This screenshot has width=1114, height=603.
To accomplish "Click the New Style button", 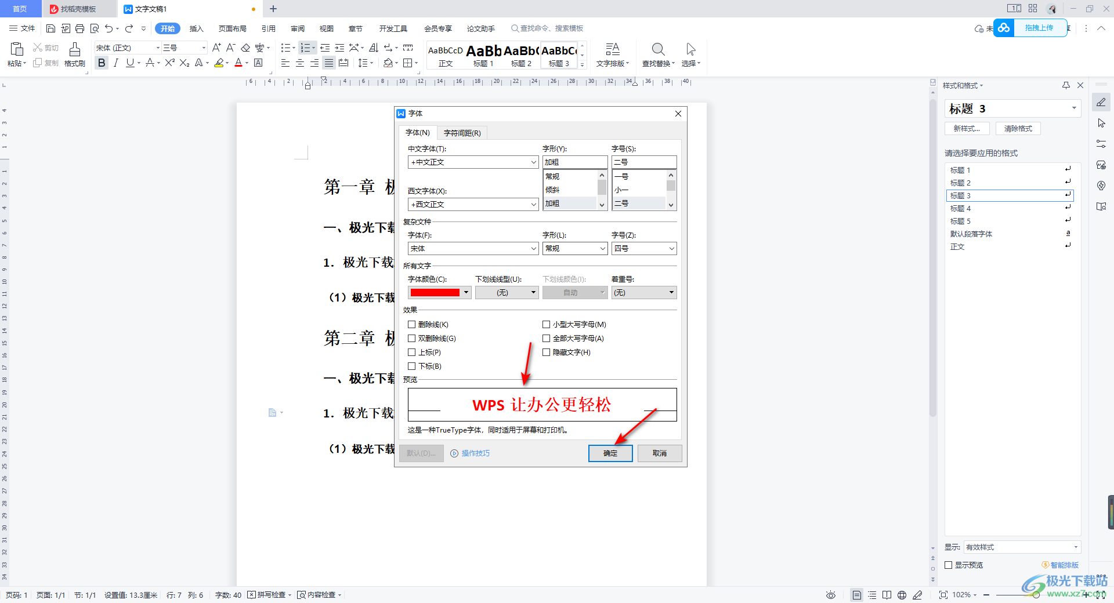I will pyautogui.click(x=967, y=129).
